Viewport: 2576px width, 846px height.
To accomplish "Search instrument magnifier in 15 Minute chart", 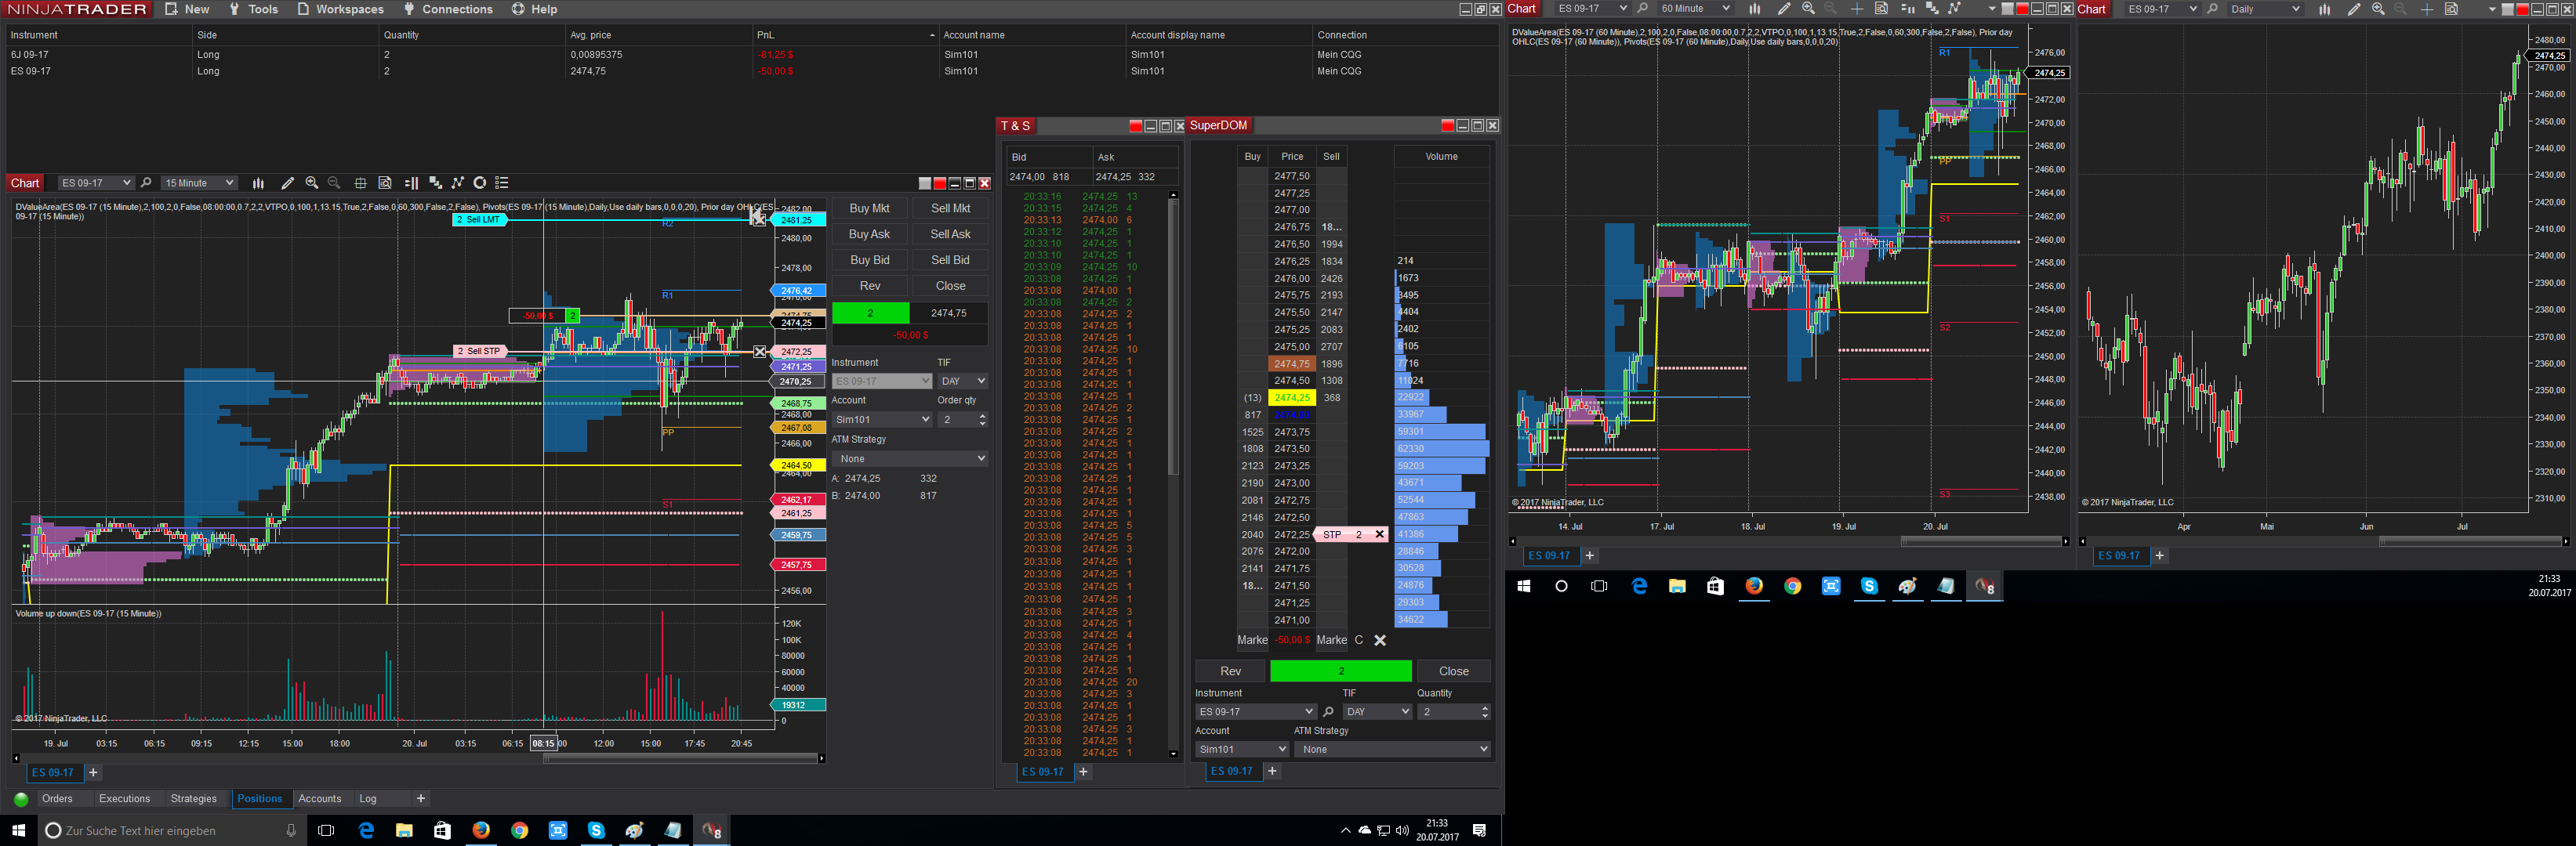I will click(146, 183).
